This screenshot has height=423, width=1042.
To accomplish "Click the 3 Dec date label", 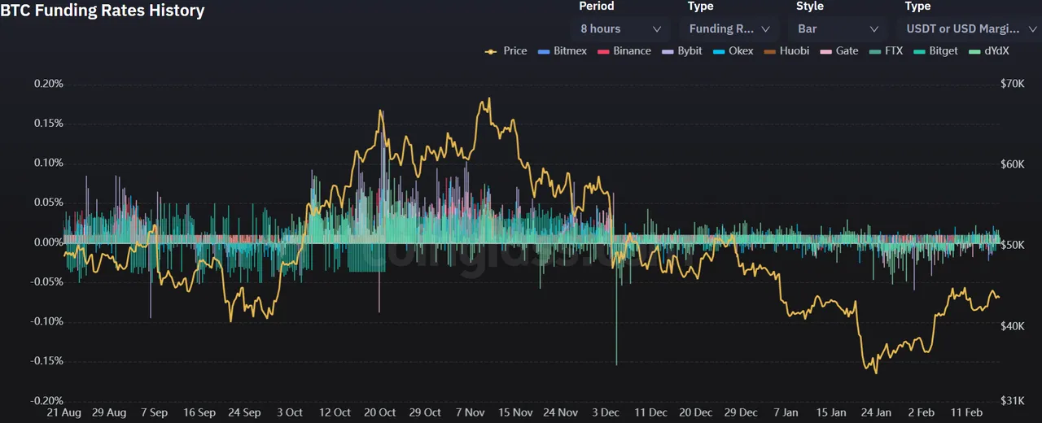I will 605,413.
